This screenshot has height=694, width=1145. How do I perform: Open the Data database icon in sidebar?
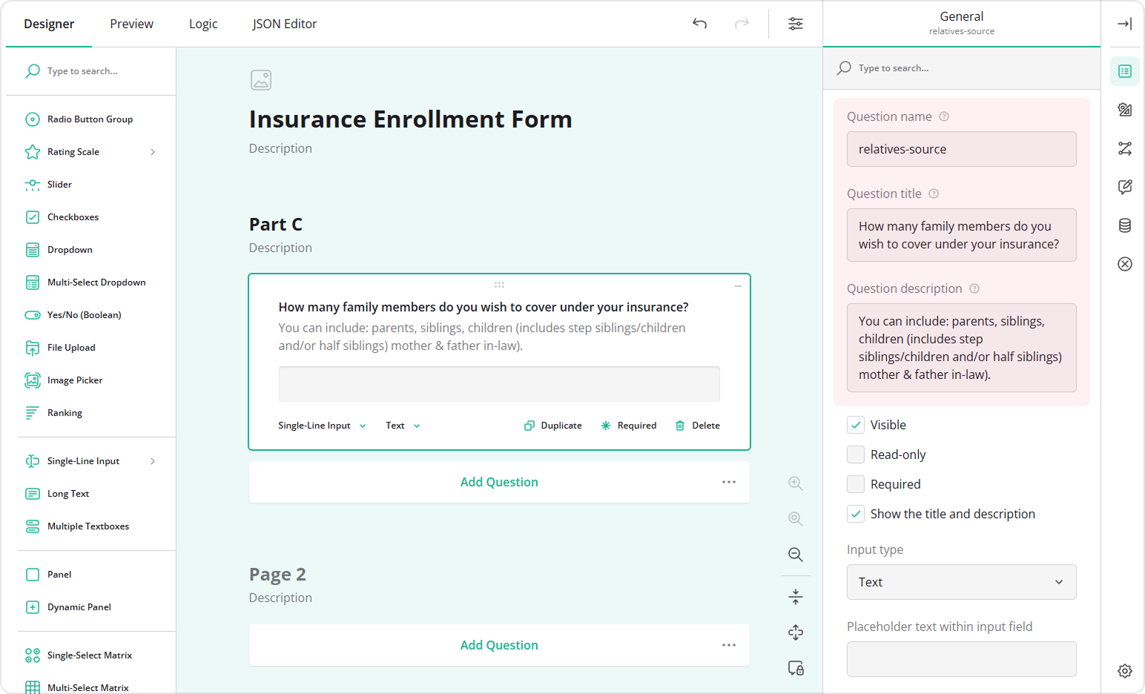click(1124, 225)
